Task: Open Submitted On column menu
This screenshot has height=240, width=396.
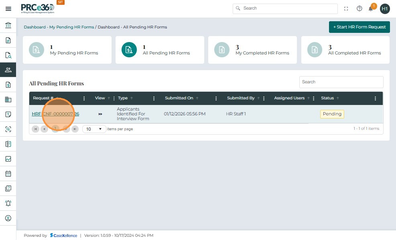Action: 216,98
